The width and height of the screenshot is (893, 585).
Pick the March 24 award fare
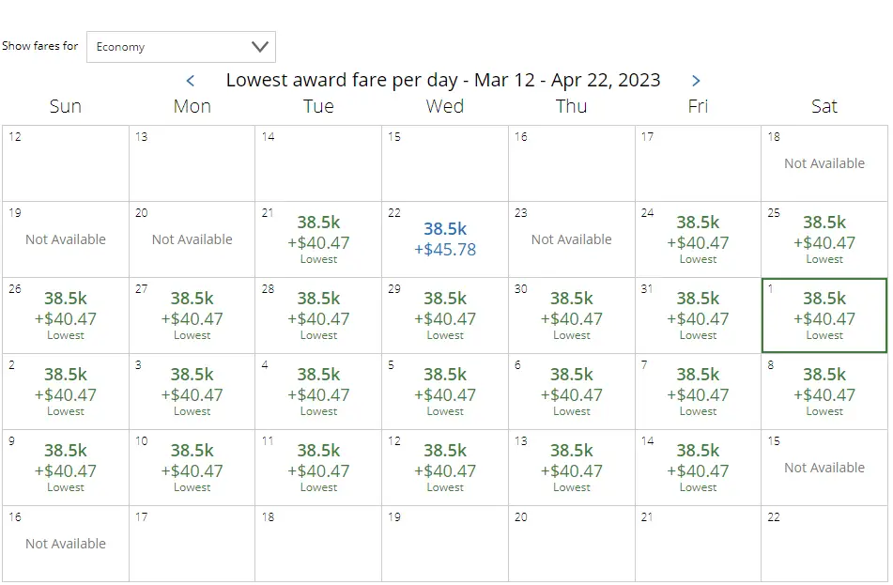point(698,239)
